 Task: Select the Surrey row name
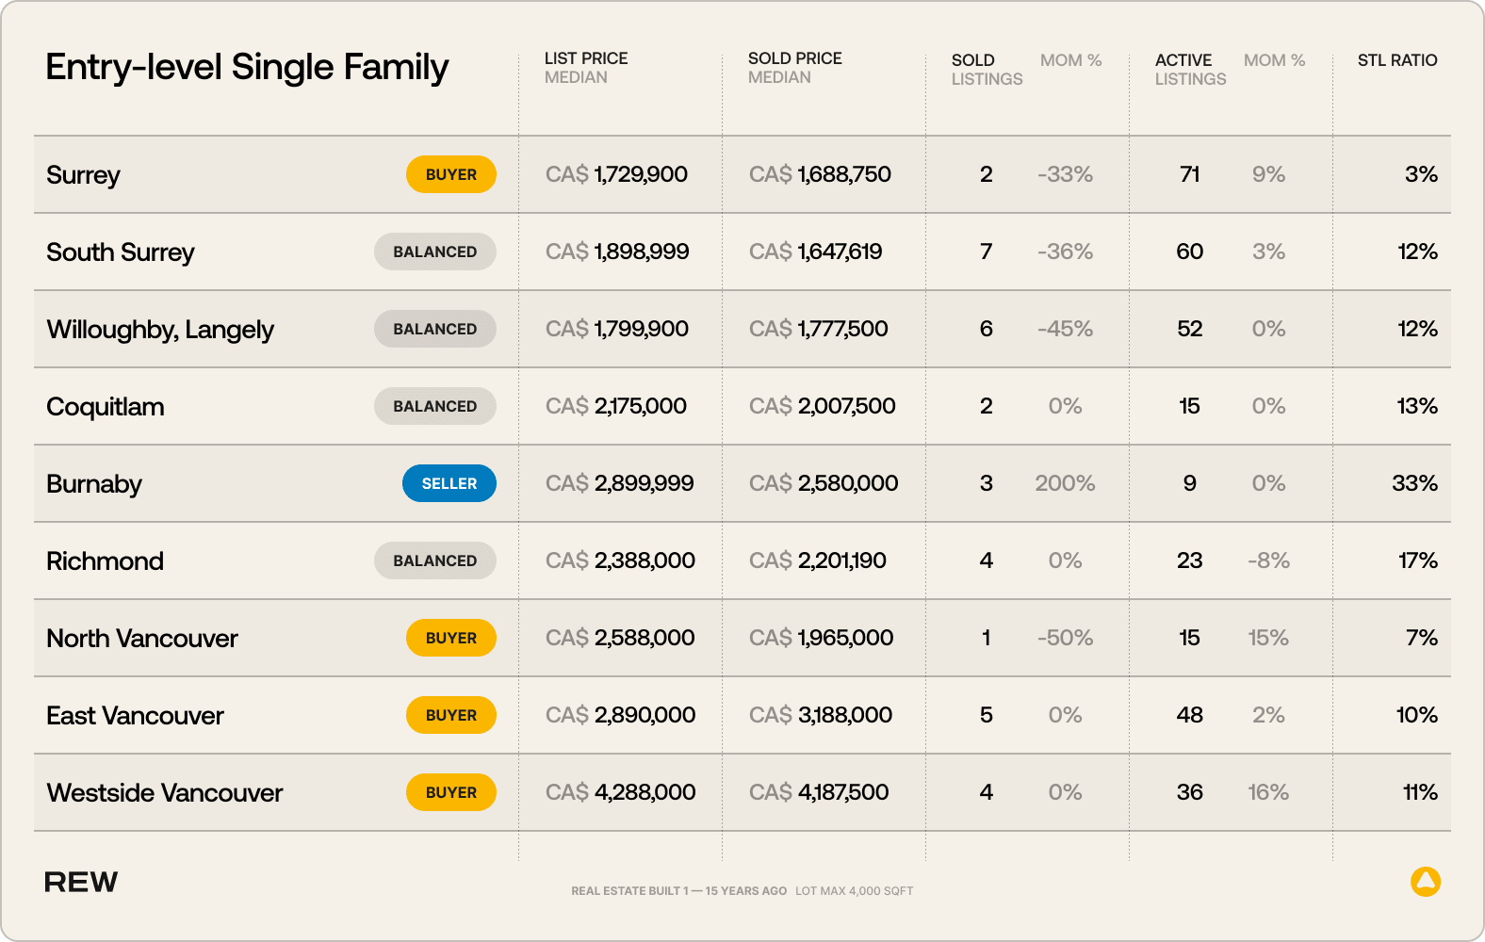[84, 175]
